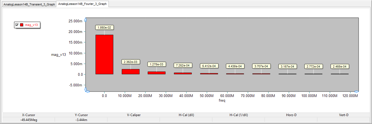The height and width of the screenshot is (124, 372).
Task: Click the 2.772e-04 data label
Action: point(314,66)
